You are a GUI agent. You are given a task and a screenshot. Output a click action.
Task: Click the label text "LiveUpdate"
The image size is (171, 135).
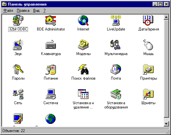(116, 29)
